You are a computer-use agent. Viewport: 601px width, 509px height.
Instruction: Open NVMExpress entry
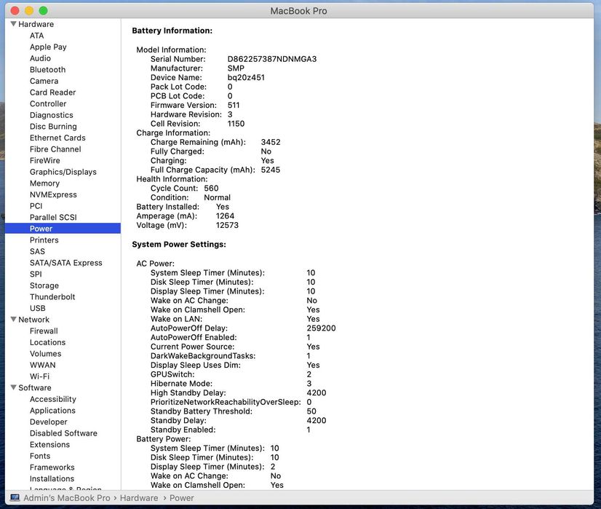click(53, 194)
